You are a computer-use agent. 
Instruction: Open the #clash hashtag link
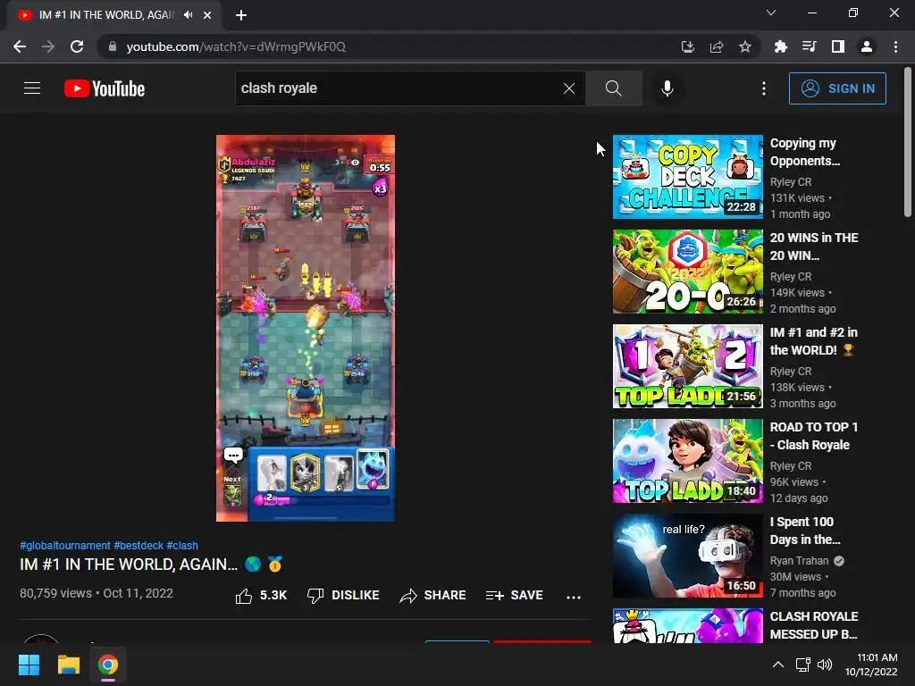coord(182,546)
